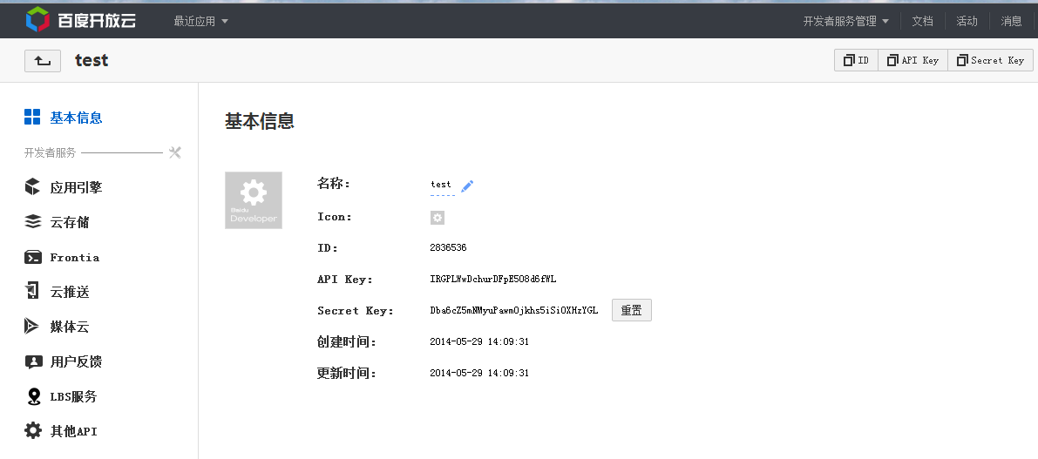Click the Frontia terminal icon

pos(33,257)
